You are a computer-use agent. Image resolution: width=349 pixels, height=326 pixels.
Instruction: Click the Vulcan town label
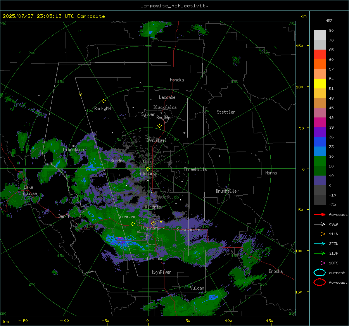coord(197,288)
